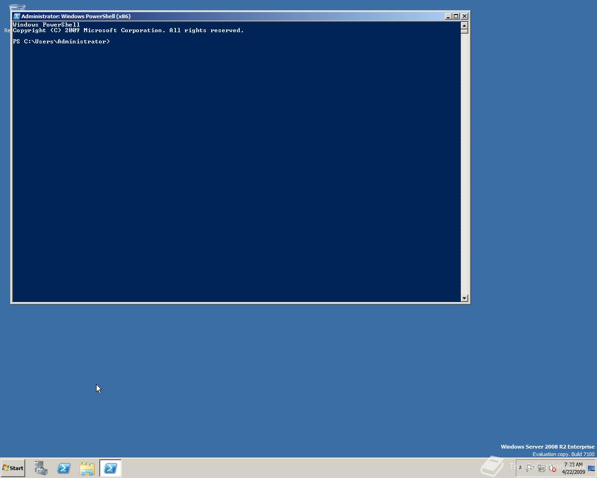
Task: Select the active PowerShell (x86) taskbar button
Action: click(x=111, y=468)
